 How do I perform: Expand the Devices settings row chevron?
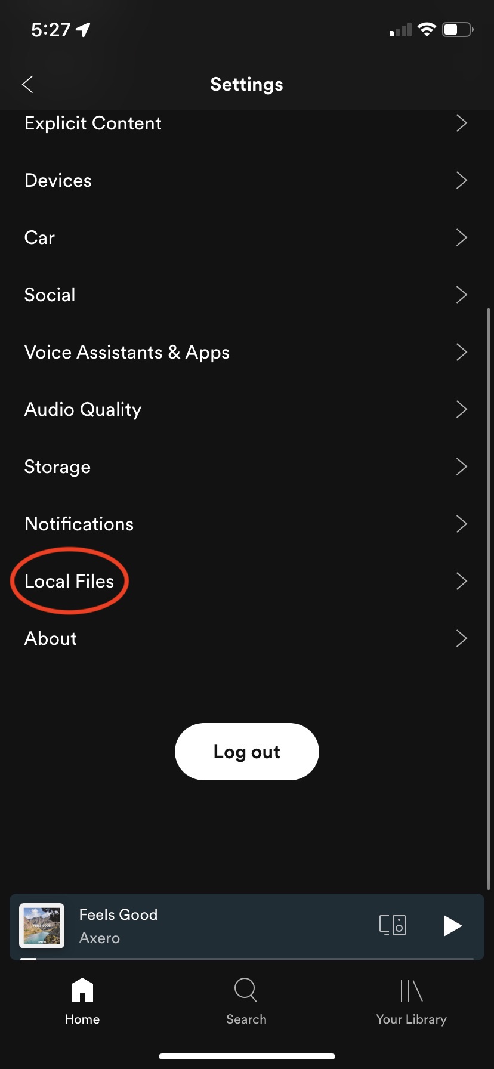pyautogui.click(x=461, y=180)
